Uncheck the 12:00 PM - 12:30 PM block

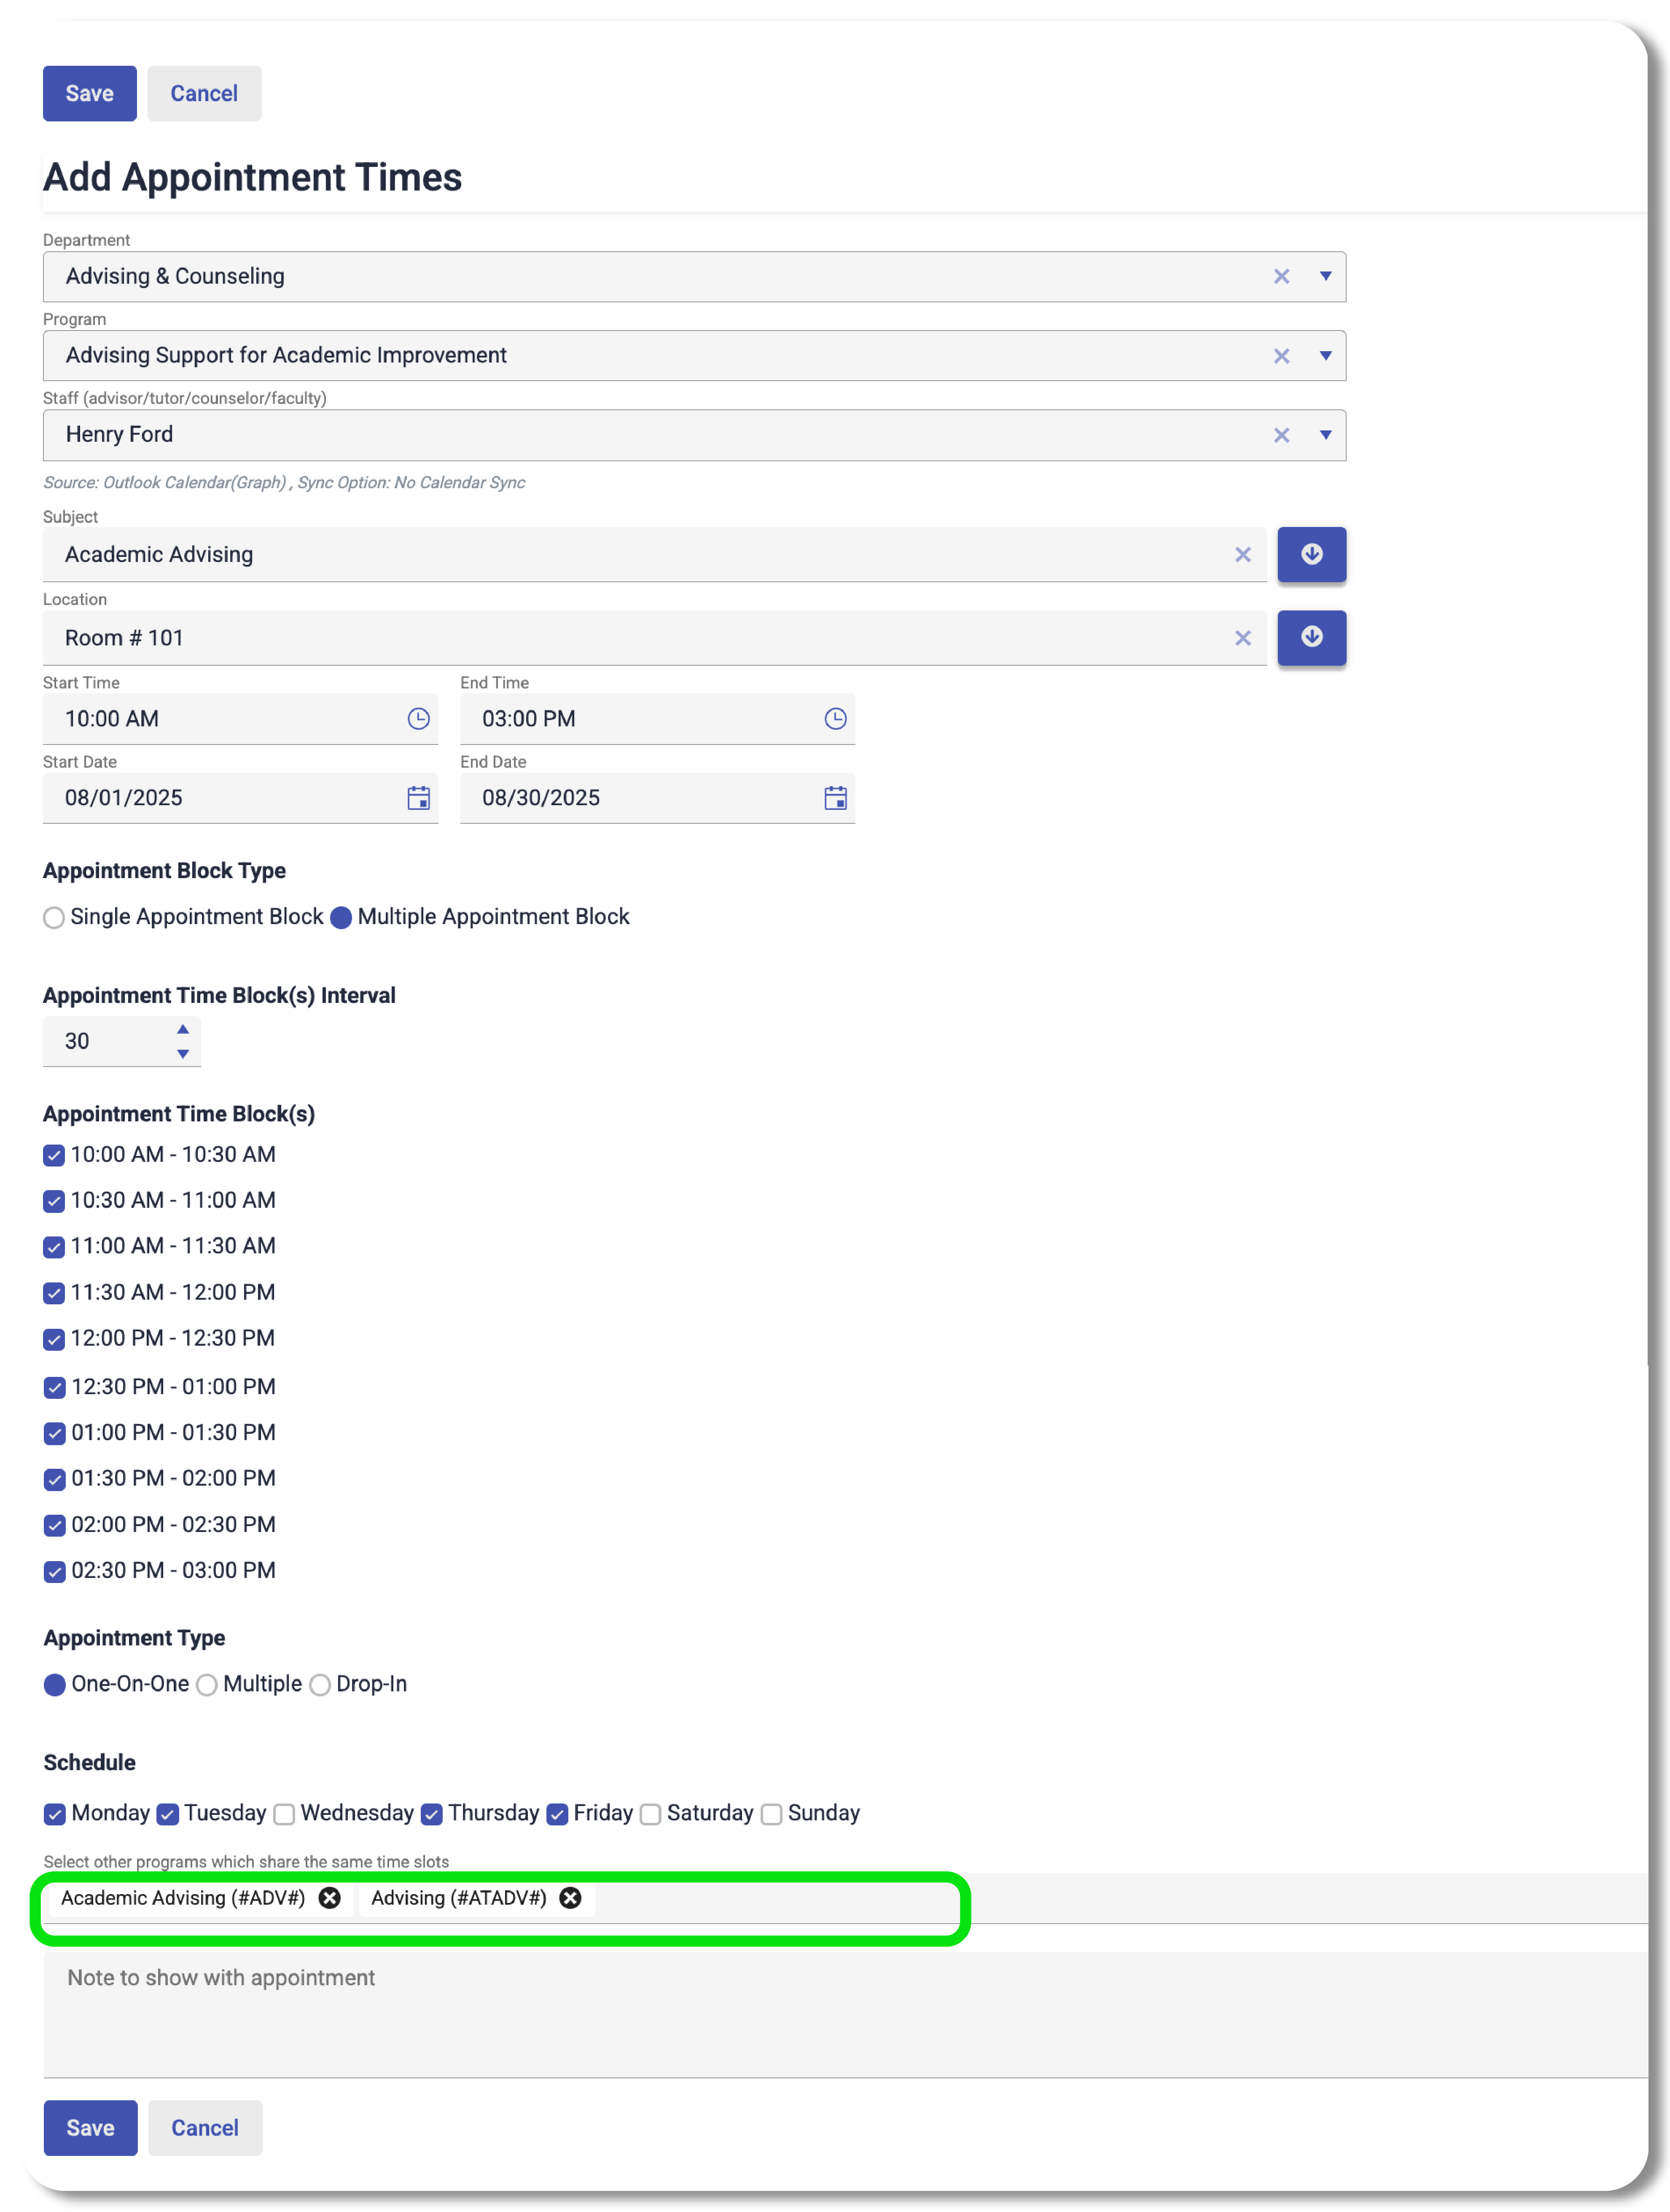54,1340
